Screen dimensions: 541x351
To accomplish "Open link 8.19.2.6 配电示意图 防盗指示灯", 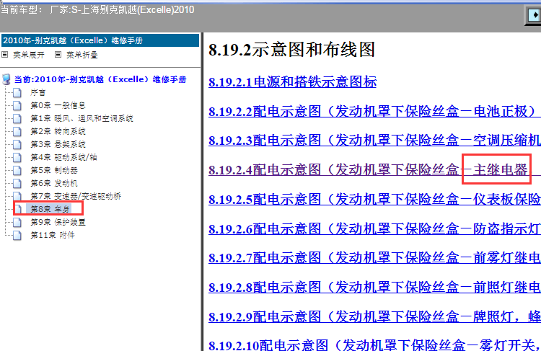I will pos(374,228).
